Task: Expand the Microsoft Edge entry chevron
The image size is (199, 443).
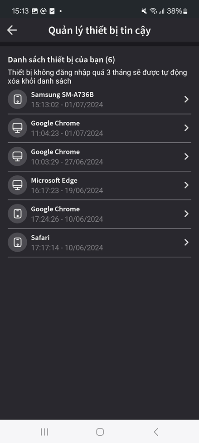Action: pos(186,185)
